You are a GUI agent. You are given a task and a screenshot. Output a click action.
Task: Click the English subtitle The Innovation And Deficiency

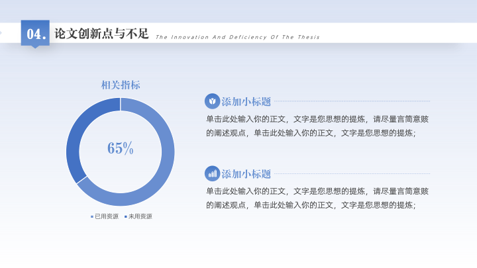point(238,37)
